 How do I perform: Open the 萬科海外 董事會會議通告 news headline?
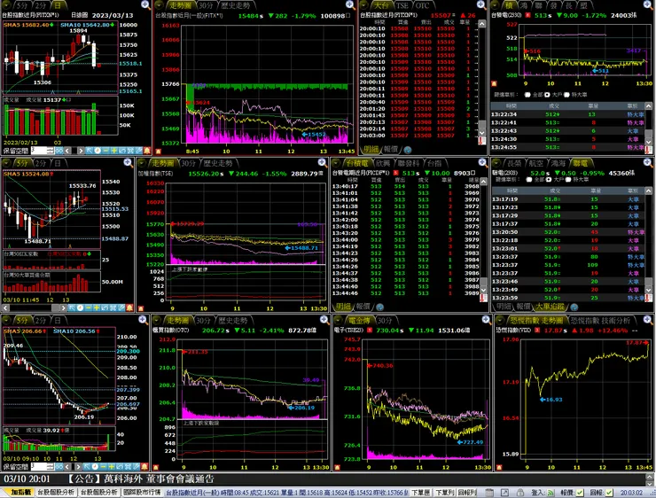[140, 479]
